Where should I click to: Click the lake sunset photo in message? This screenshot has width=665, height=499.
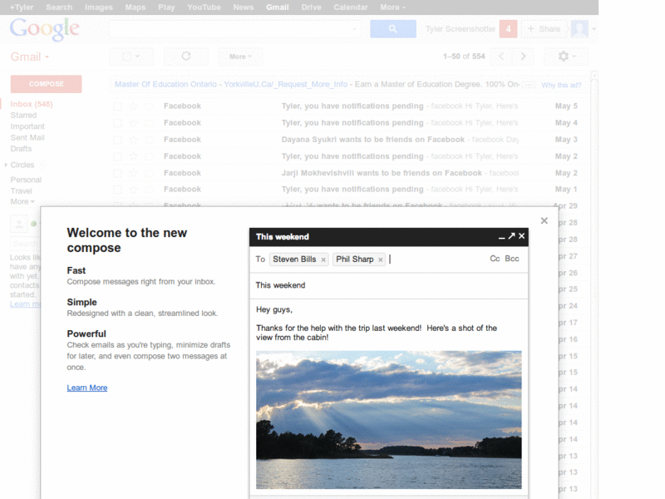(388, 420)
